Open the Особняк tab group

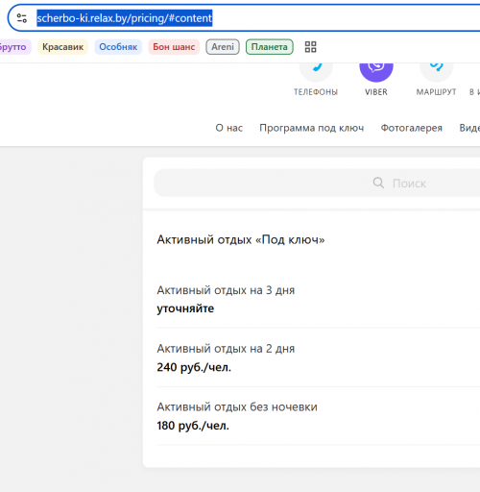click(x=118, y=47)
